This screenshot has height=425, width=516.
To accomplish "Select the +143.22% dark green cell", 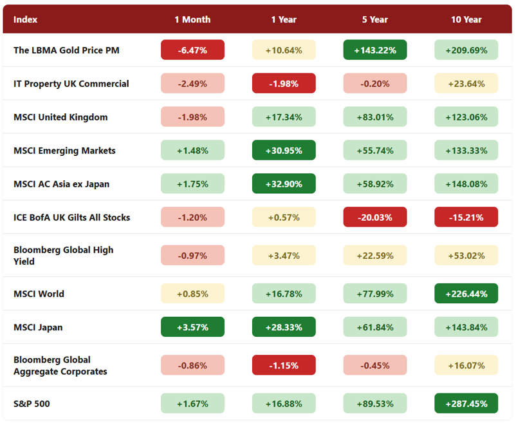I will (375, 50).
